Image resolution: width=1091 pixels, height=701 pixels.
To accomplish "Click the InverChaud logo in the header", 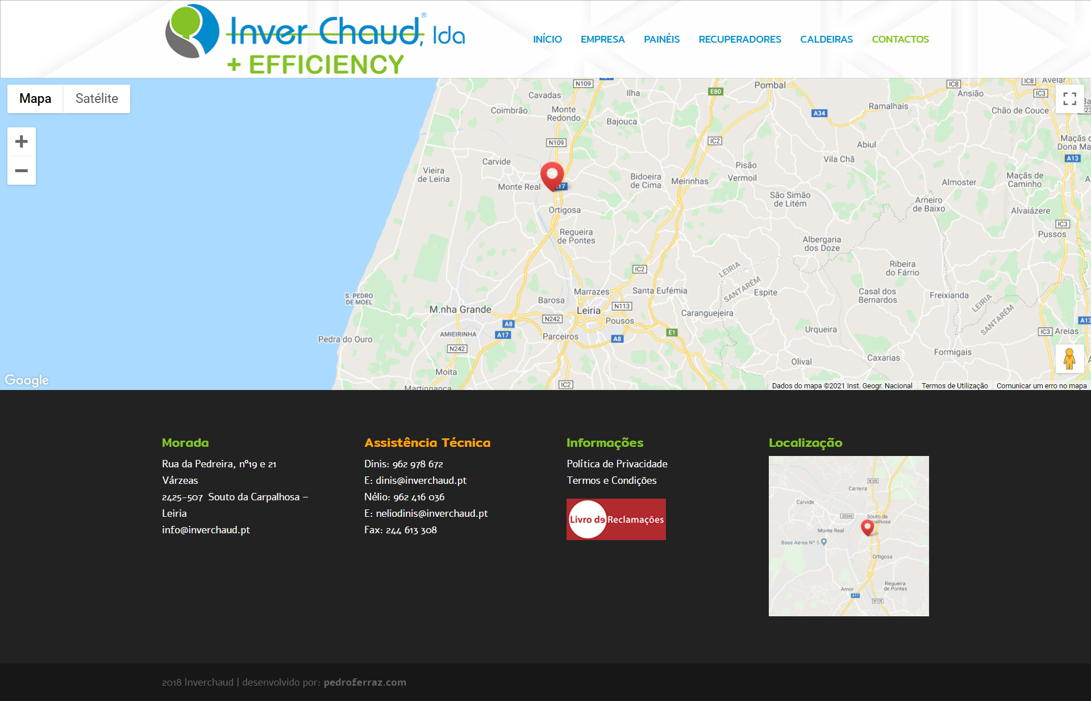I will [x=315, y=40].
